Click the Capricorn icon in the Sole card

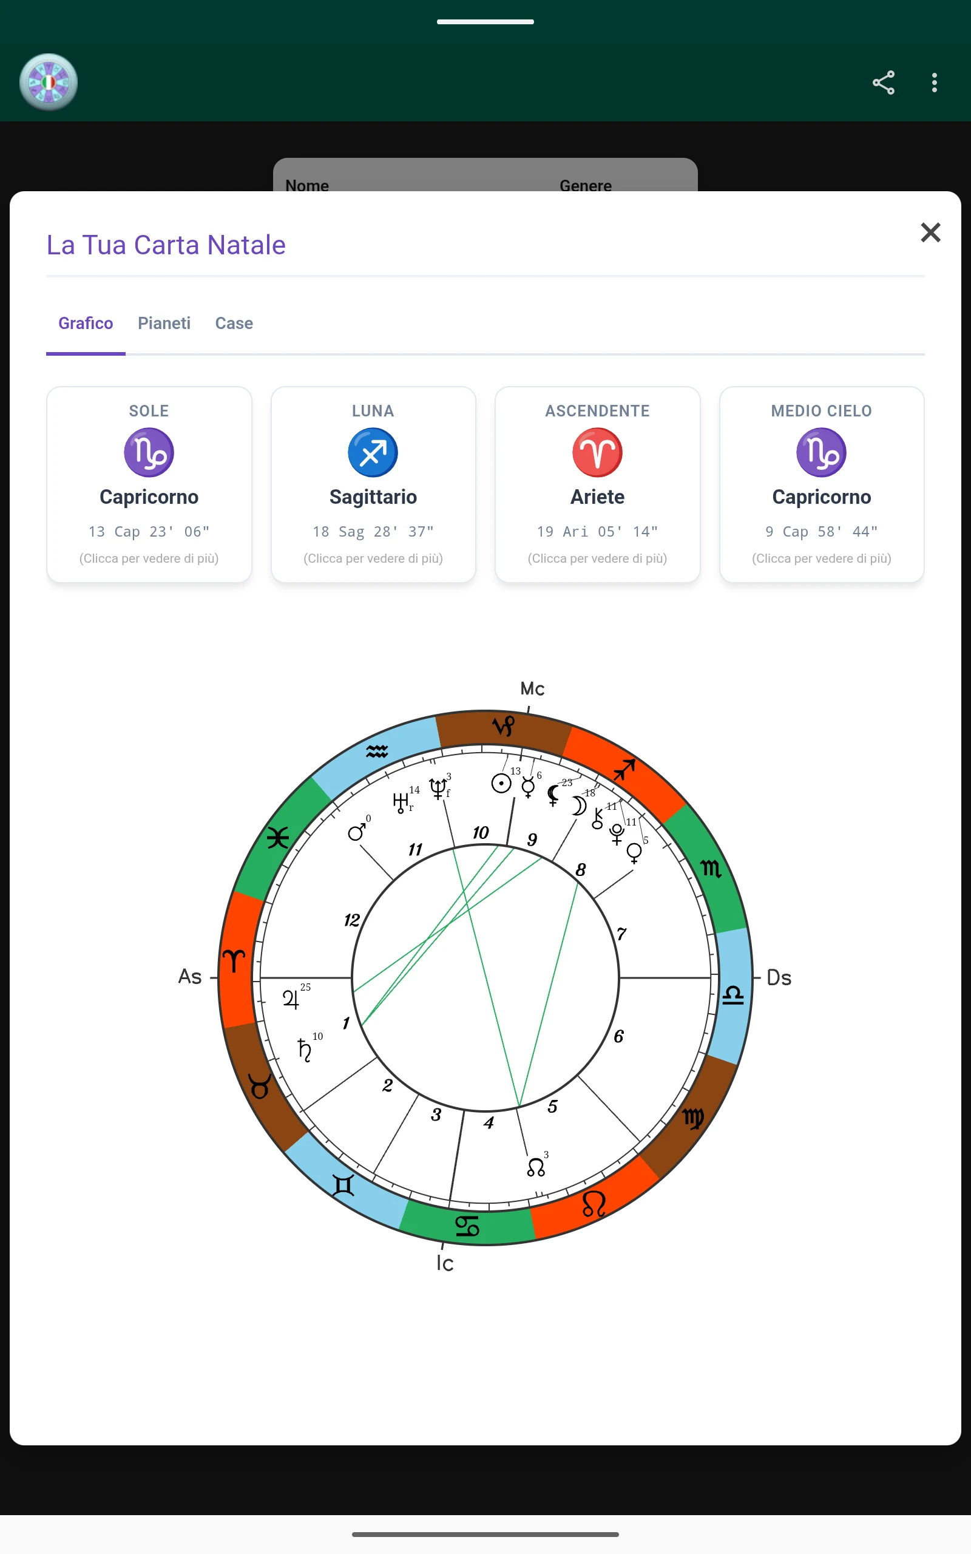149,452
